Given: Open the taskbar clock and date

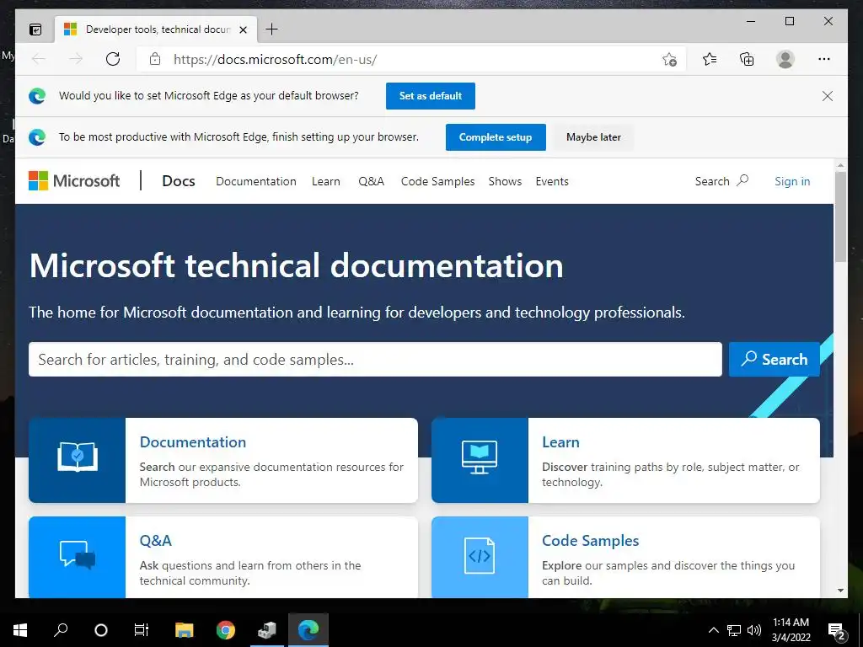Looking at the screenshot, I should pos(791,630).
